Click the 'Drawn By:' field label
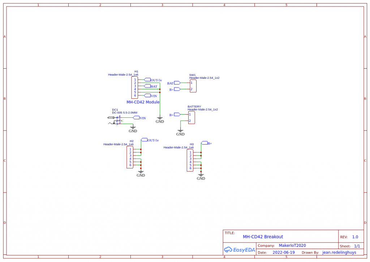Screen dimensions: 370x262 tap(310, 253)
